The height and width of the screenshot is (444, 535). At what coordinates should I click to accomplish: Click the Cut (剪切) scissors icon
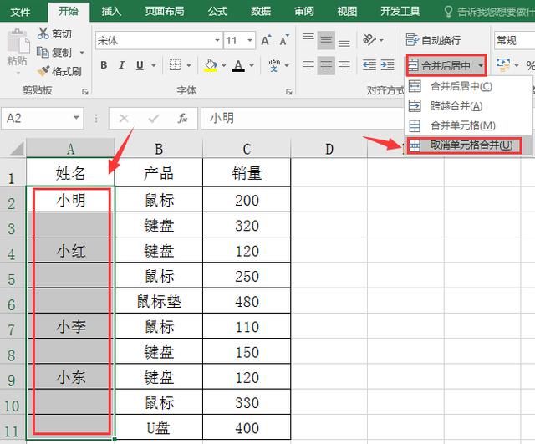point(43,33)
